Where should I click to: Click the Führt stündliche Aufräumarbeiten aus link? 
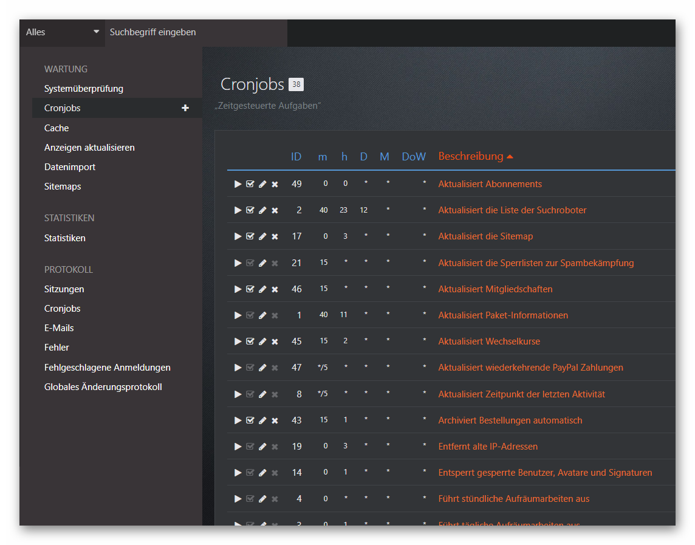click(x=513, y=499)
